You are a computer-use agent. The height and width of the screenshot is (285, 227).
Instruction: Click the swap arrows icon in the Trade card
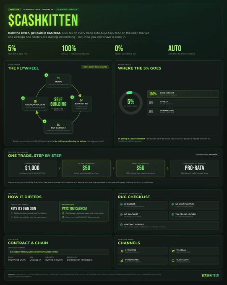coord(58,78)
